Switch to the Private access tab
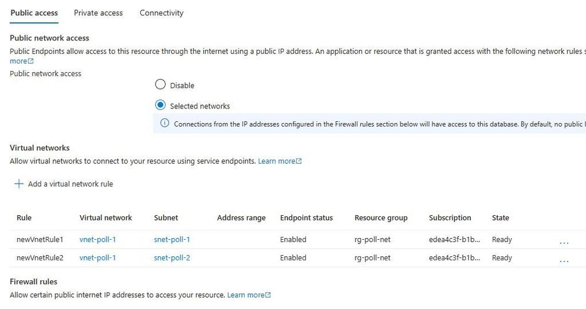The image size is (586, 309). point(98,13)
